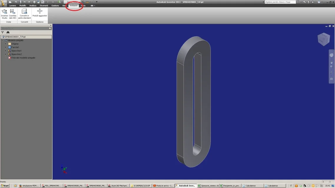This screenshot has height=188, width=335.
Task: Open the Strumenti ribbon tab
Action: coord(44,6)
